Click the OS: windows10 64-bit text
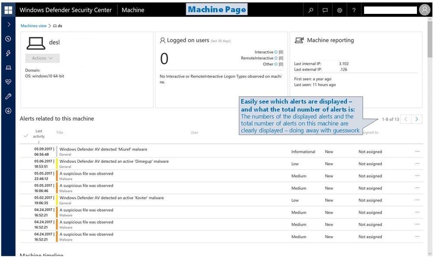This screenshot has width=433, height=257. click(x=45, y=76)
